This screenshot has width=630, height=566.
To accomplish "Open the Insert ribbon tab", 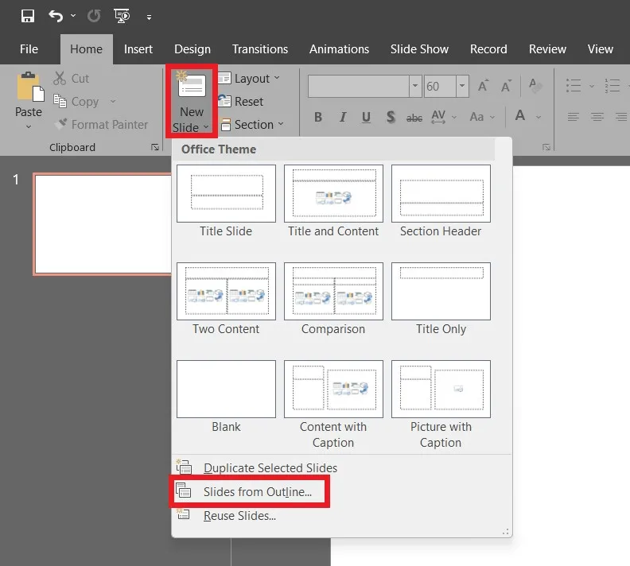I will (x=138, y=49).
